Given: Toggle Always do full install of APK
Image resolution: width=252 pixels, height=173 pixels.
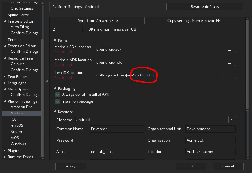Looking at the screenshot, I should point(58,94).
